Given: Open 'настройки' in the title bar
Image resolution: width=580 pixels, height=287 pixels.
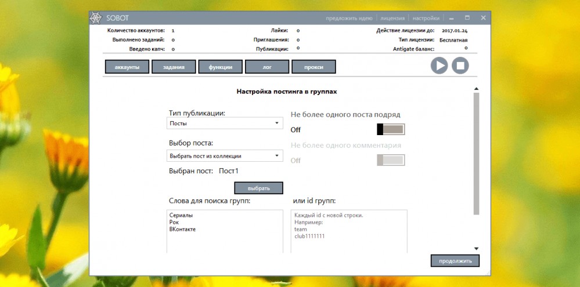Looking at the screenshot, I should [x=426, y=18].
